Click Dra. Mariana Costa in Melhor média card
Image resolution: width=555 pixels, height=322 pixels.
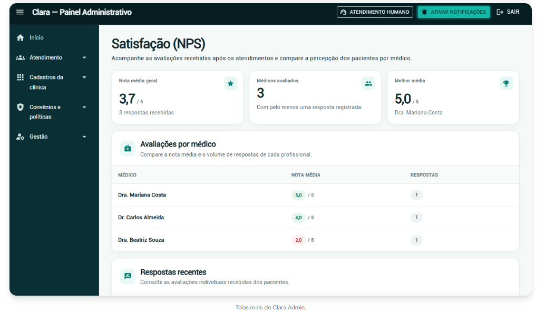pos(418,113)
